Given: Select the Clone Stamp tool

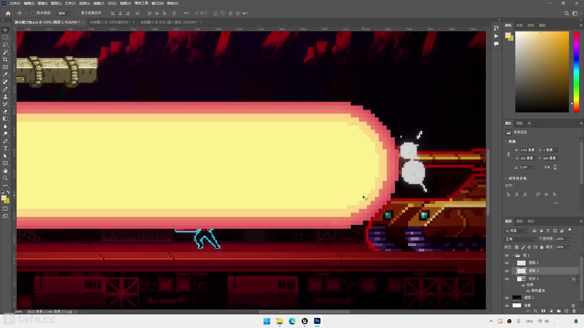Looking at the screenshot, I should 5,97.
